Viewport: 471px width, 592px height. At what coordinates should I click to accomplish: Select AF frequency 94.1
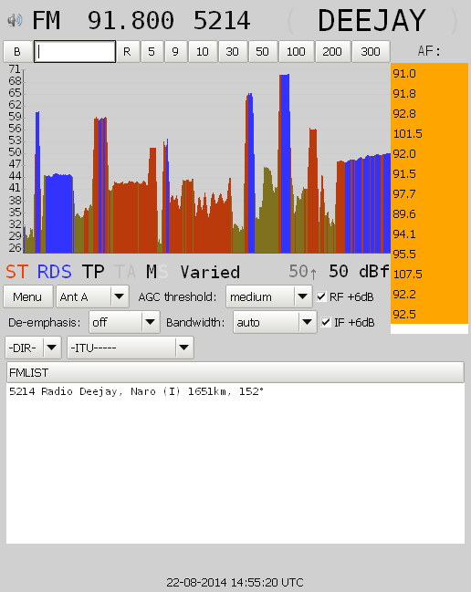click(429, 234)
